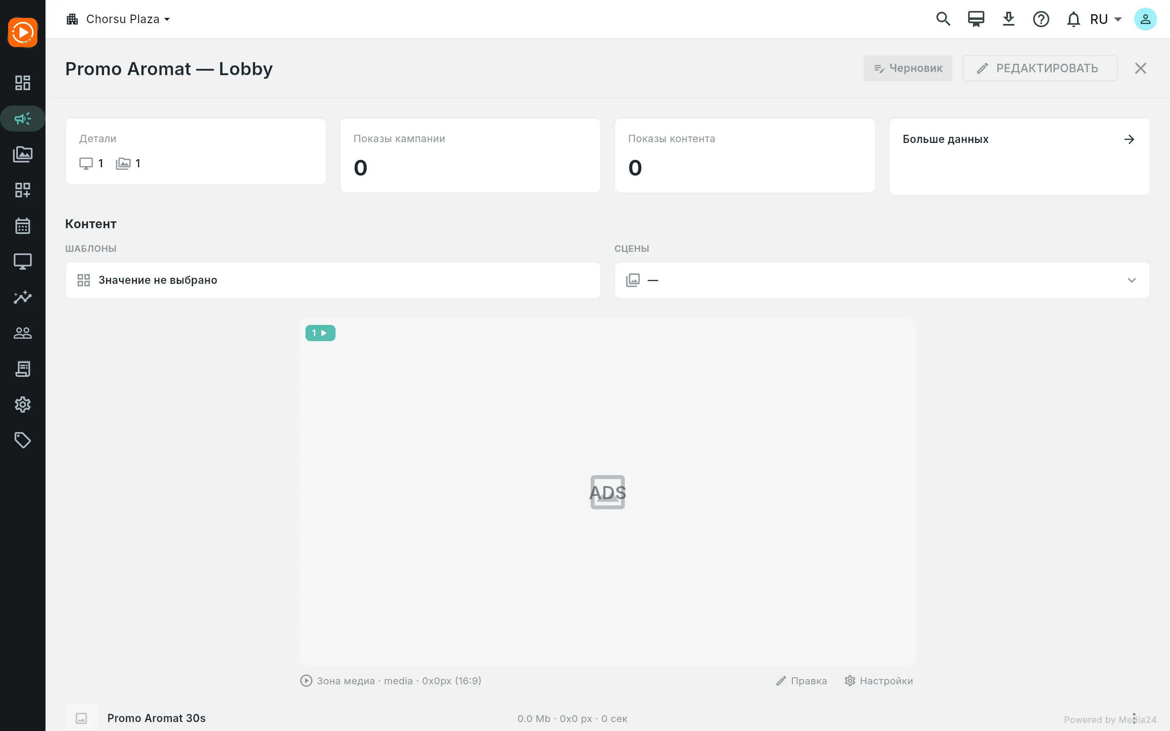Open kebab menu for Promo Aromat 30s

pos(1134,718)
